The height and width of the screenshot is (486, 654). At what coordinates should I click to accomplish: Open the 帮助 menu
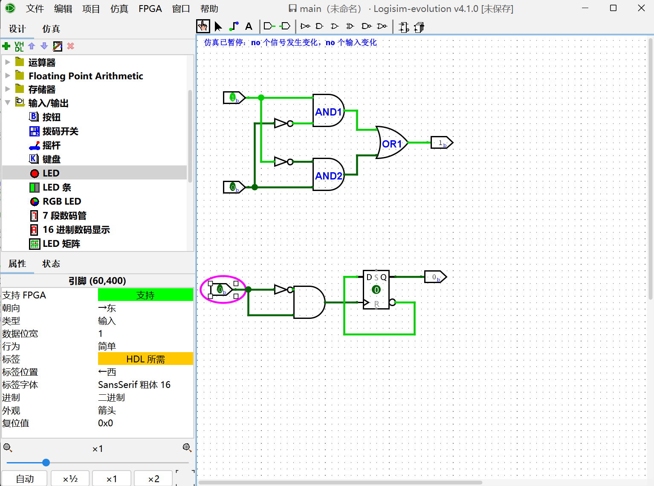click(x=209, y=9)
